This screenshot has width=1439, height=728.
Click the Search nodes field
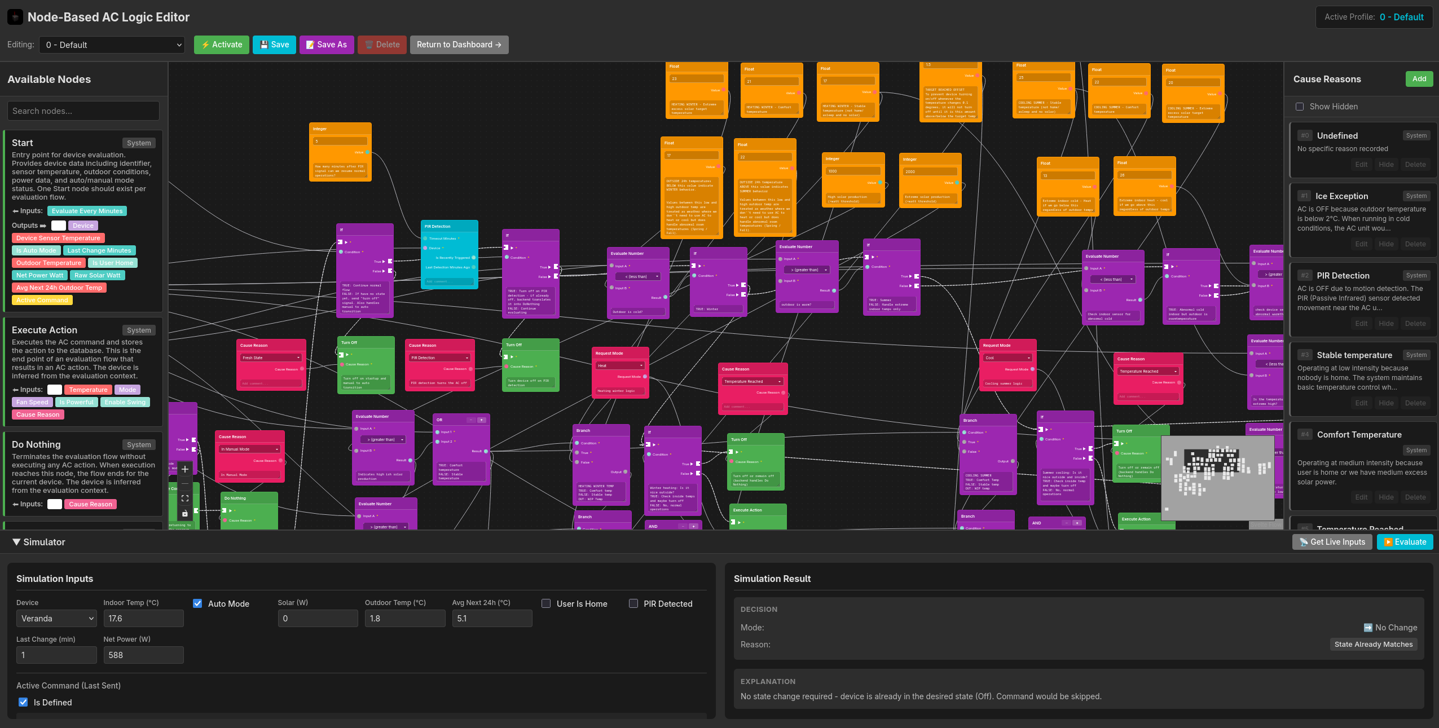[83, 111]
